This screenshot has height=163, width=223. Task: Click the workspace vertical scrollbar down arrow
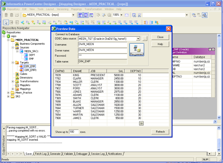point(219,117)
